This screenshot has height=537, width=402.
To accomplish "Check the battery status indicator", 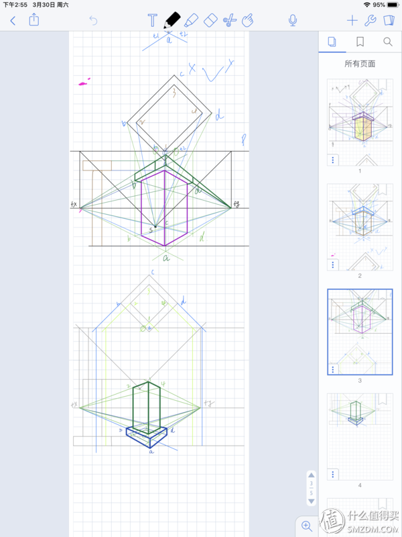I will click(393, 5).
